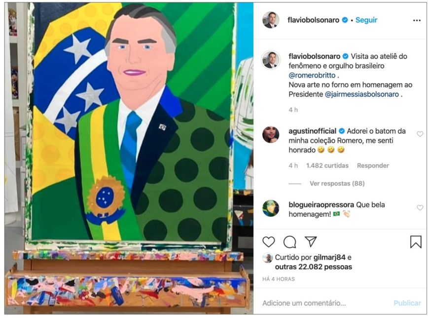Click flaviobolsonaro's header profile picture
The height and width of the screenshot is (318, 428).
(270, 20)
